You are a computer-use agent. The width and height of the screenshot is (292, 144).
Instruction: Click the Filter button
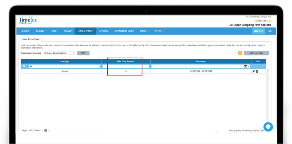pyautogui.click(x=83, y=53)
